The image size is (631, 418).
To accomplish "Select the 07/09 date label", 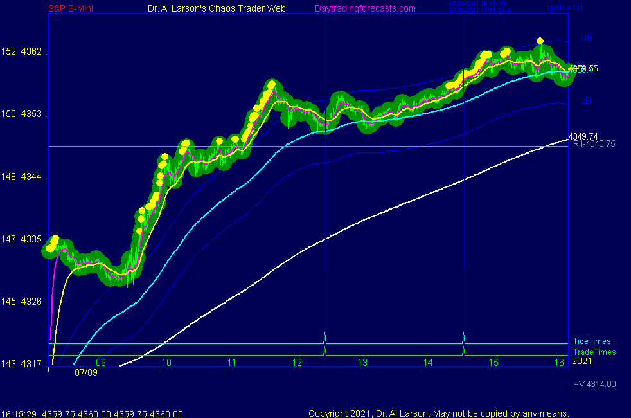I will [x=86, y=372].
